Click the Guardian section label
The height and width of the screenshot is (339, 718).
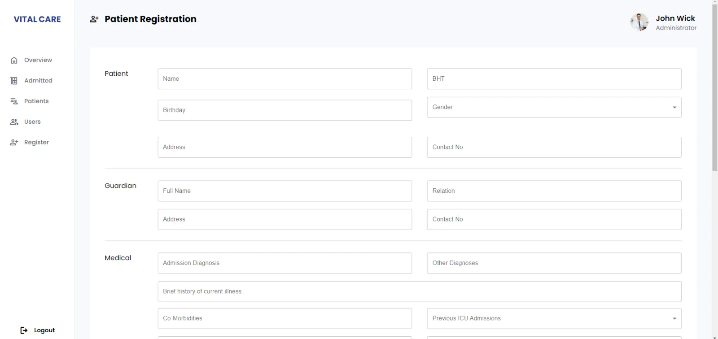(x=120, y=186)
